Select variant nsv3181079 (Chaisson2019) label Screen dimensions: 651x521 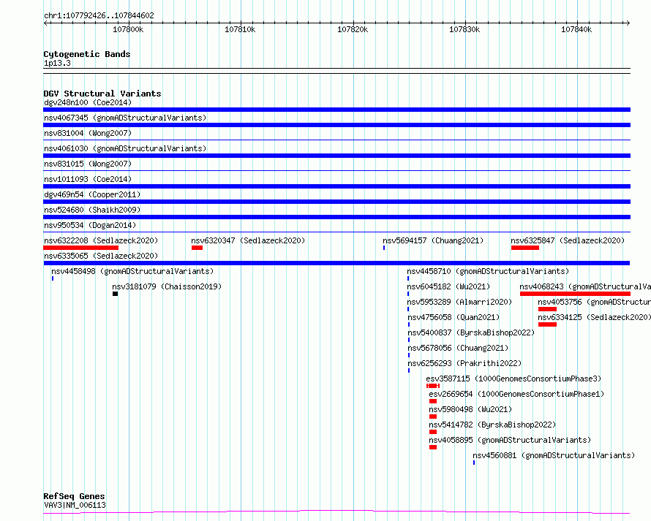point(167,286)
